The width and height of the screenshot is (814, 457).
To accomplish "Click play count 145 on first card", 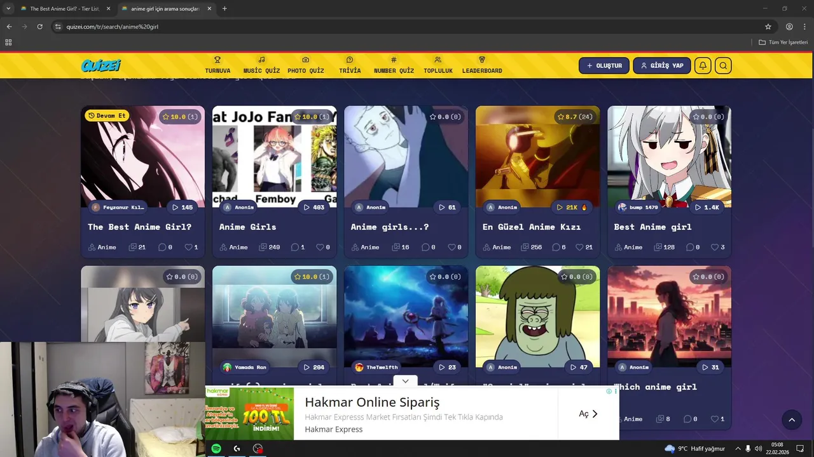I will tap(183, 207).
